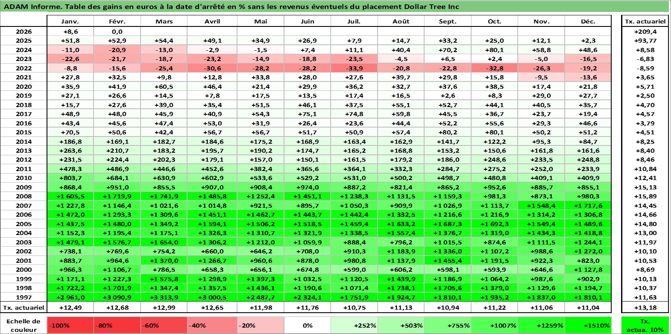Image resolution: width=671 pixels, height=334 pixels.
Task: Click the 'Tx. actuariel' column header at right
Action: [x=645, y=21]
